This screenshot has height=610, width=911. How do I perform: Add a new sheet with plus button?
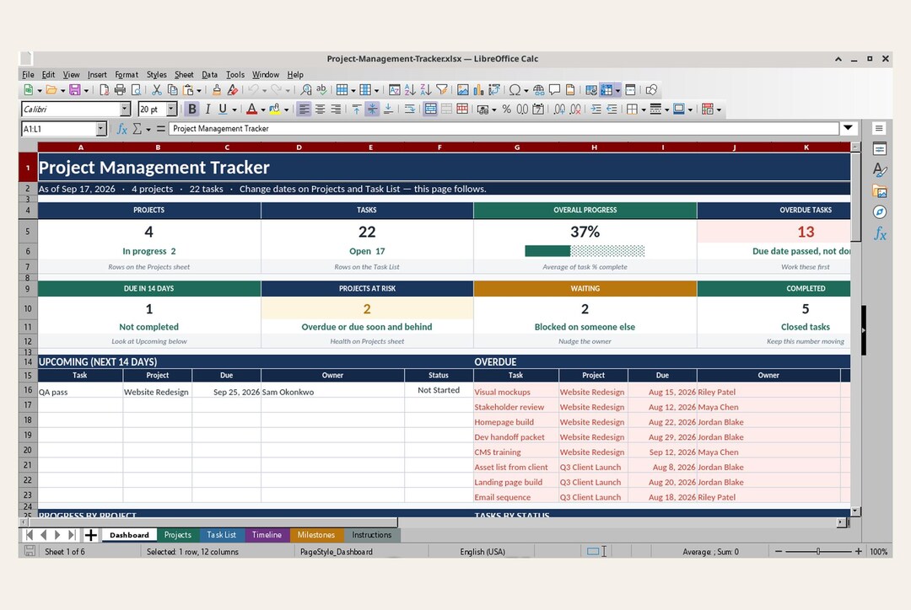90,534
